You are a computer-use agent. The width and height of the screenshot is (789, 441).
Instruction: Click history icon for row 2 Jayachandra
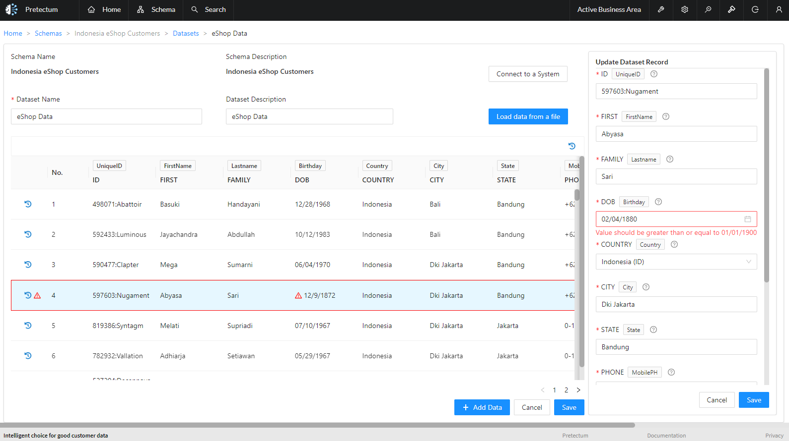(28, 234)
